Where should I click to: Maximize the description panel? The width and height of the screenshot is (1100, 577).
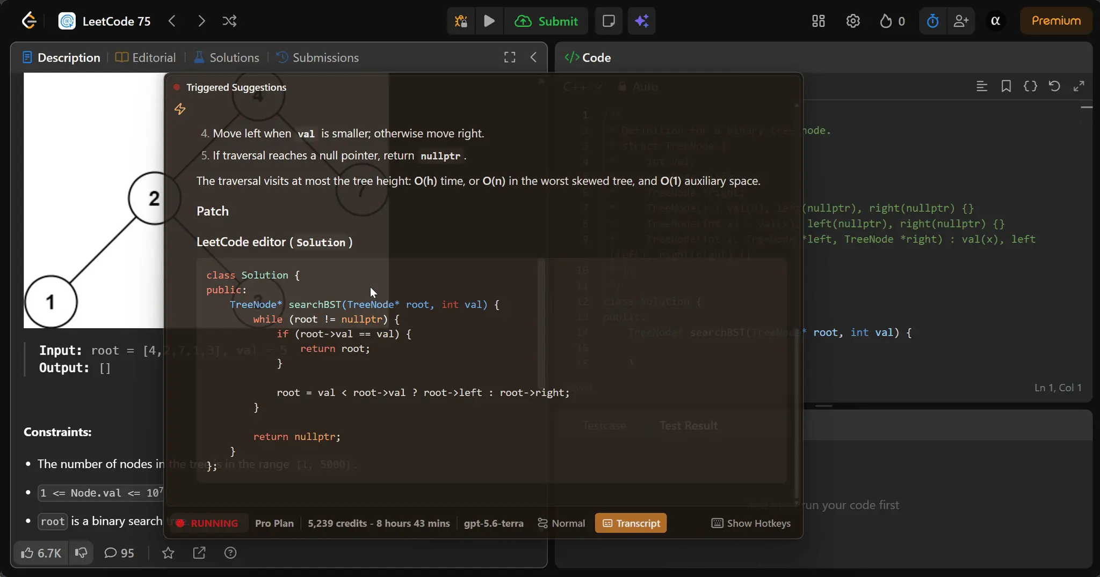point(510,57)
